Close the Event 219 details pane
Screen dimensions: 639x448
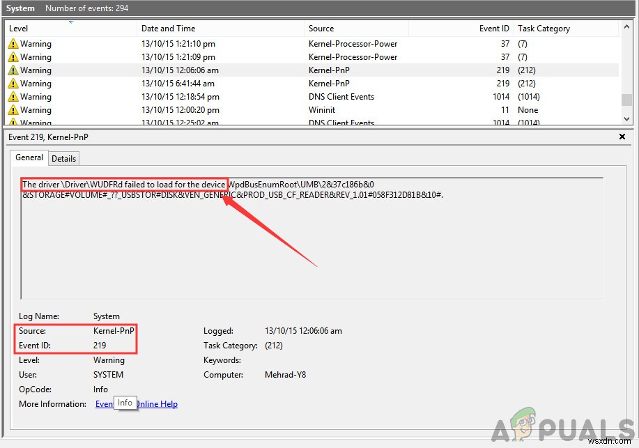tap(622, 137)
